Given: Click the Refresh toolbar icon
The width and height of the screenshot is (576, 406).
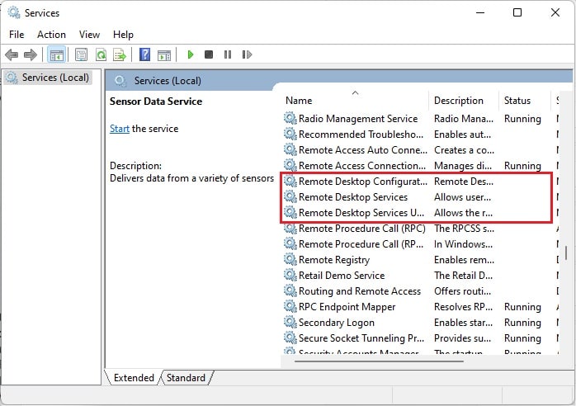Looking at the screenshot, I should pos(101,55).
